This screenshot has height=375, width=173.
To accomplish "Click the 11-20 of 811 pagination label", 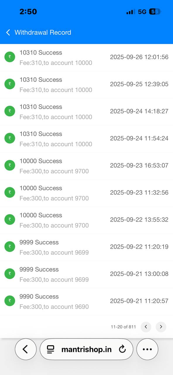I will [x=123, y=327].
